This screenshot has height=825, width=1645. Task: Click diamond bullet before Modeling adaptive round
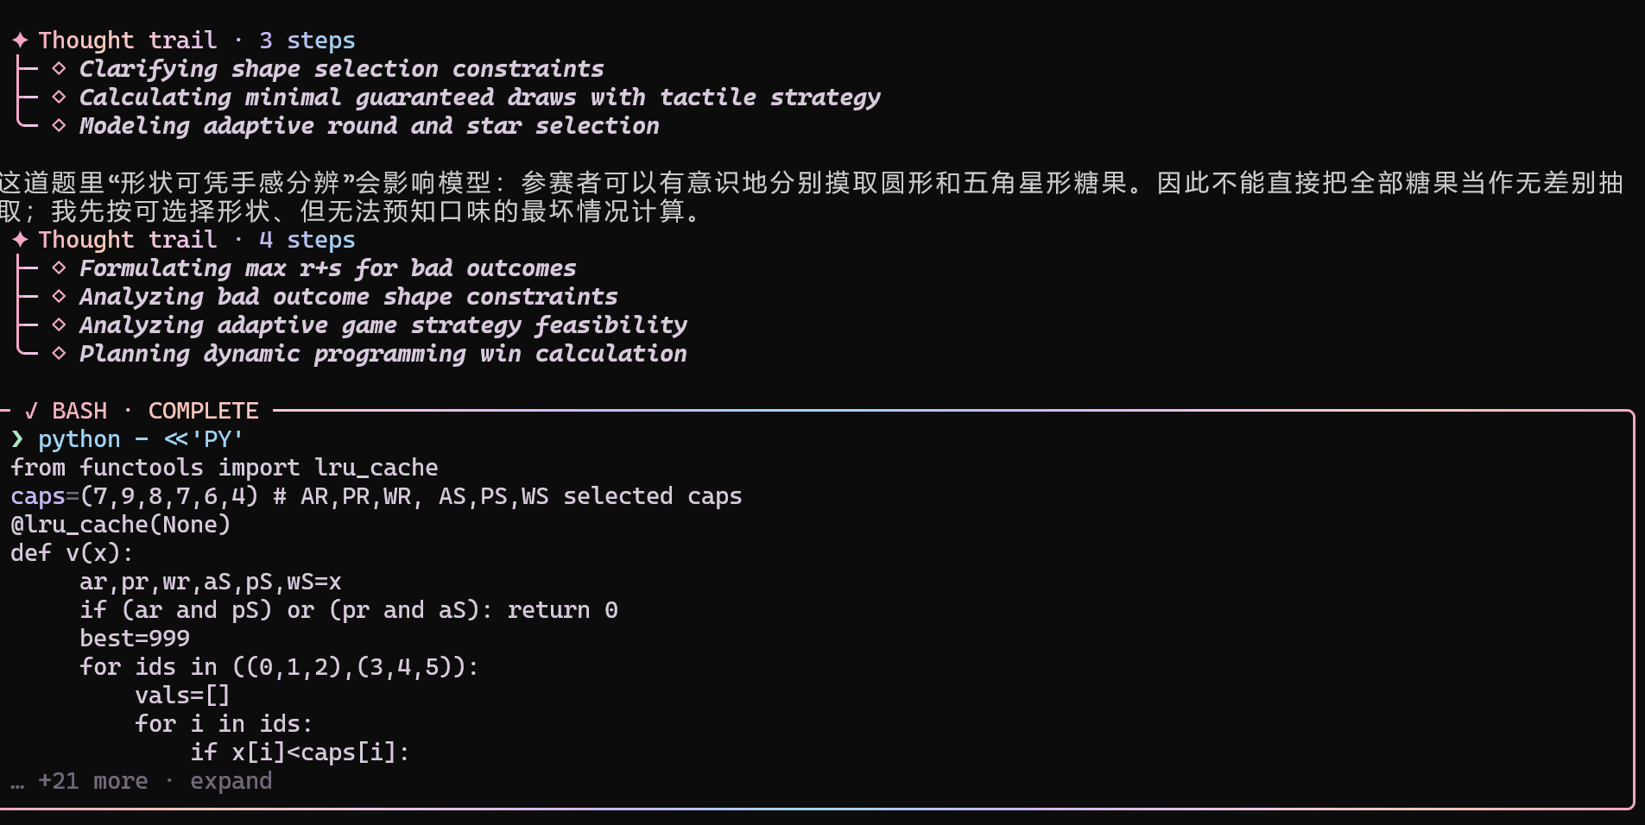tap(59, 126)
